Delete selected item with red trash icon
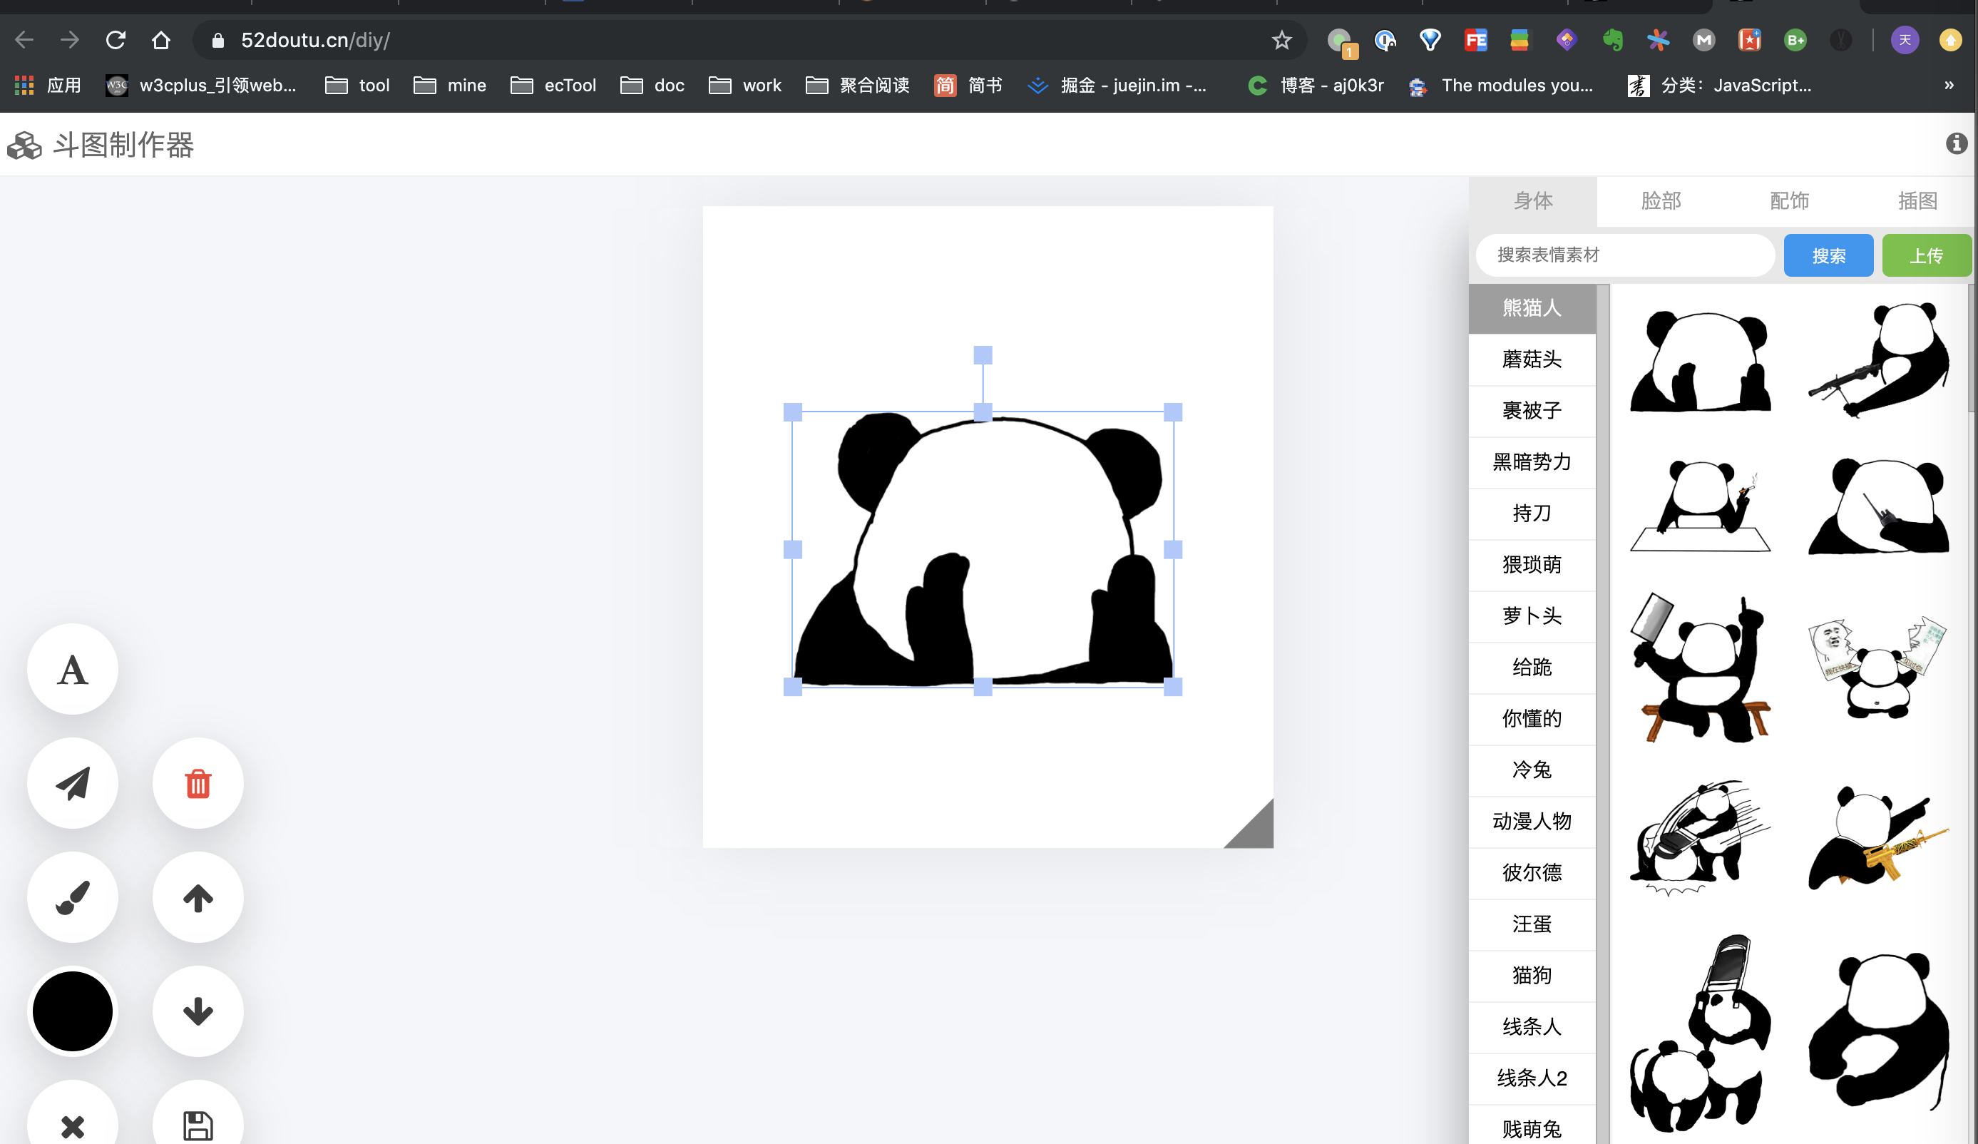 pyautogui.click(x=198, y=783)
